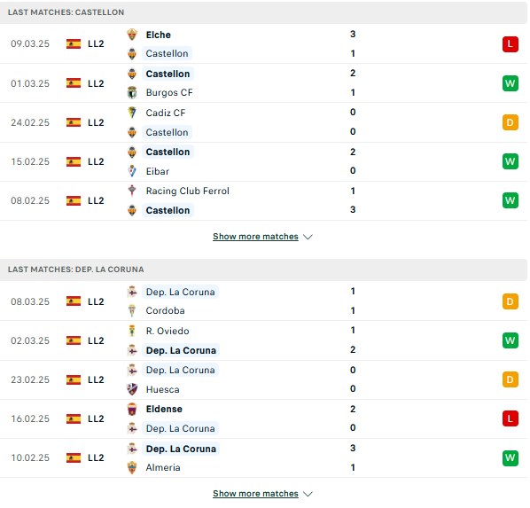Click the Racing Club Ferrol crest icon

click(x=132, y=191)
